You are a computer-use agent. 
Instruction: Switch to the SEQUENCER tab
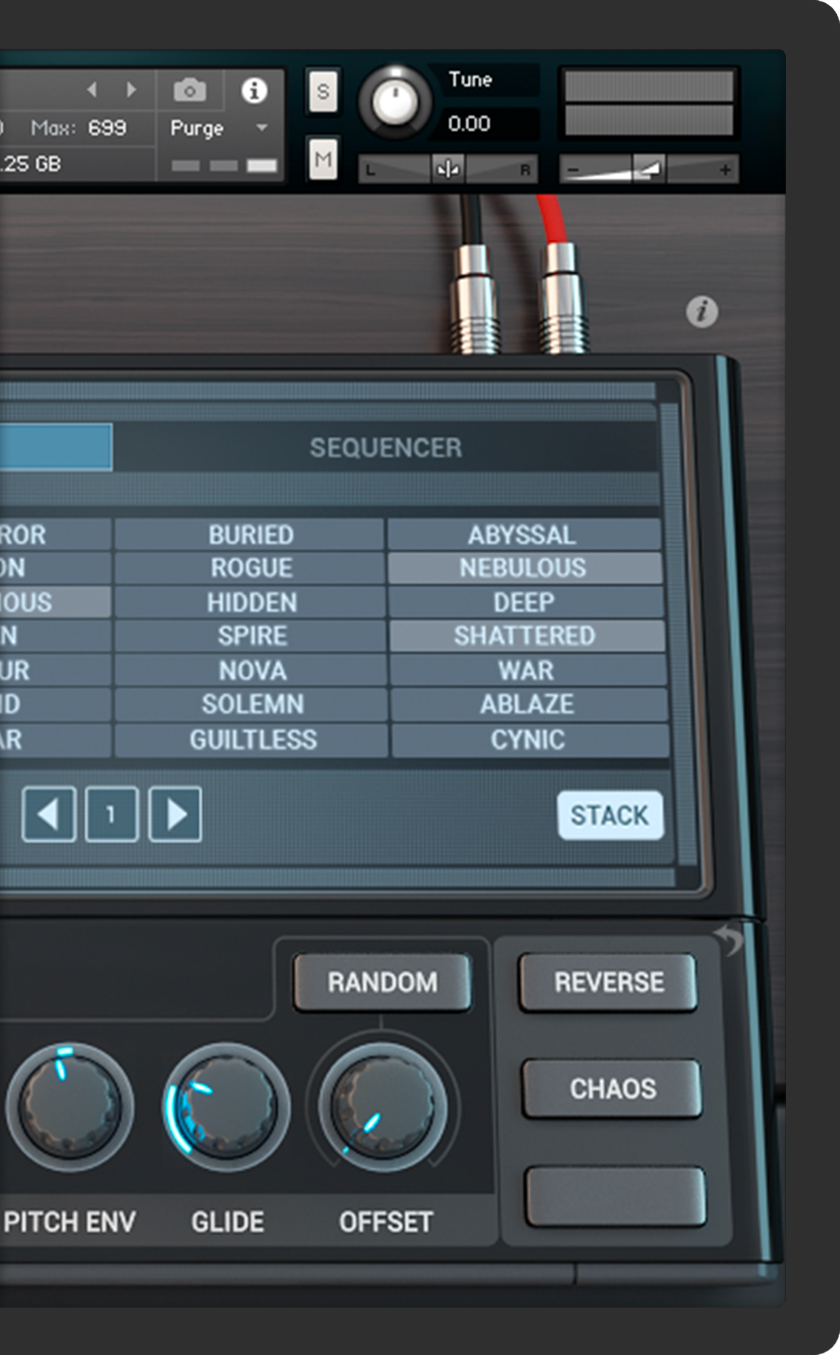coord(386,447)
